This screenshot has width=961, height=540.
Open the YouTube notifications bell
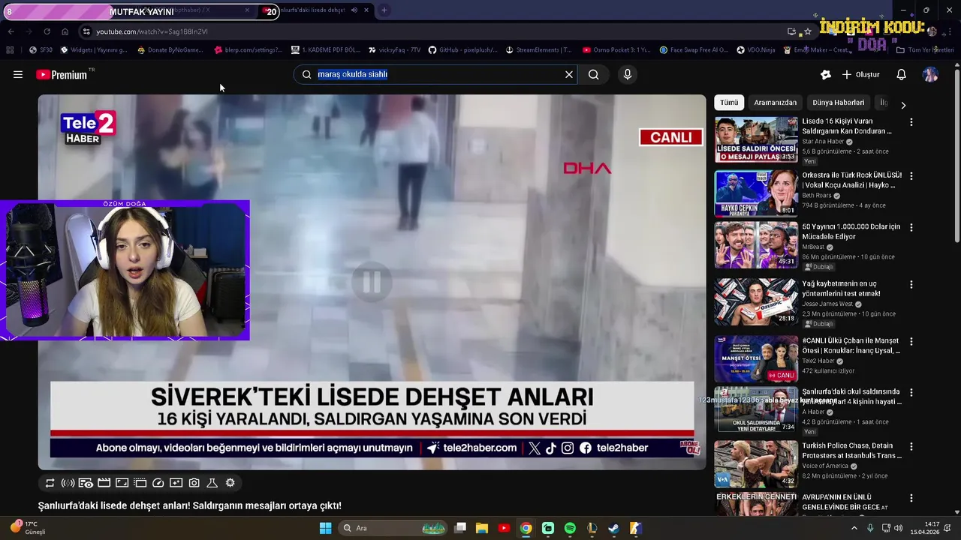click(902, 74)
